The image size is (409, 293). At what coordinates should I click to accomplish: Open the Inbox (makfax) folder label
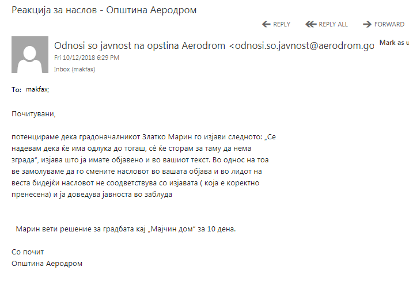(74, 69)
